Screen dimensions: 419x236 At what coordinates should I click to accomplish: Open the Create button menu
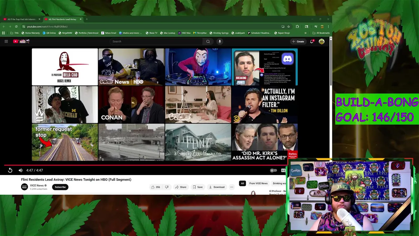coord(298,41)
